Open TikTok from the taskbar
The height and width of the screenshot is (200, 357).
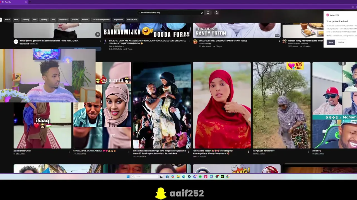pyautogui.click(x=206, y=177)
